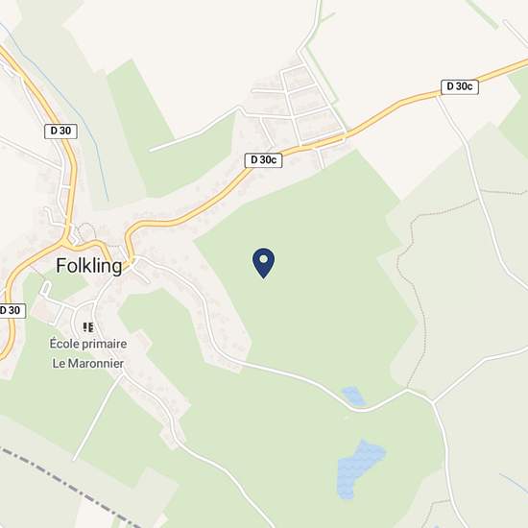Click the dark blue location pin marker

tap(263, 263)
